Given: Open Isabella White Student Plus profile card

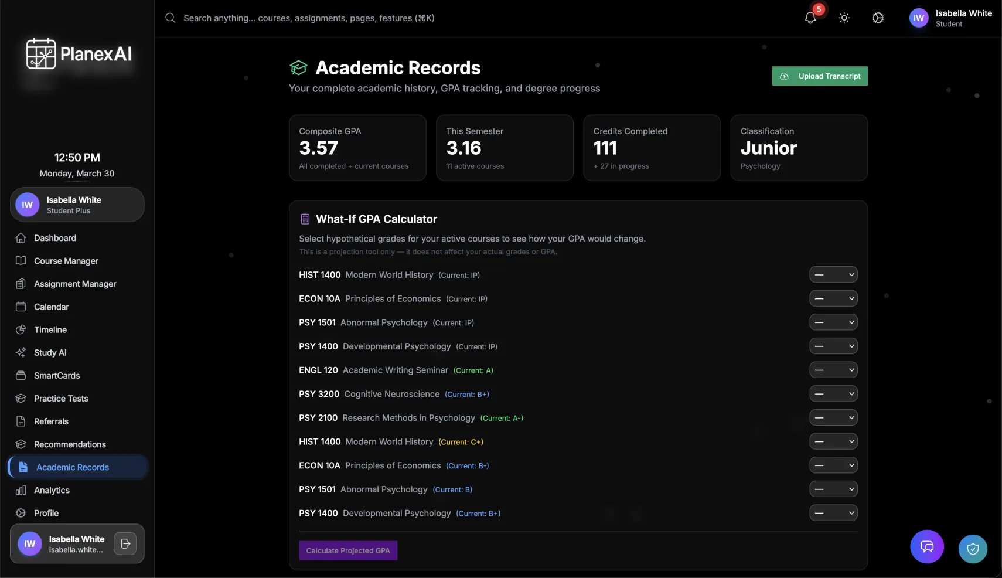Looking at the screenshot, I should 77,205.
